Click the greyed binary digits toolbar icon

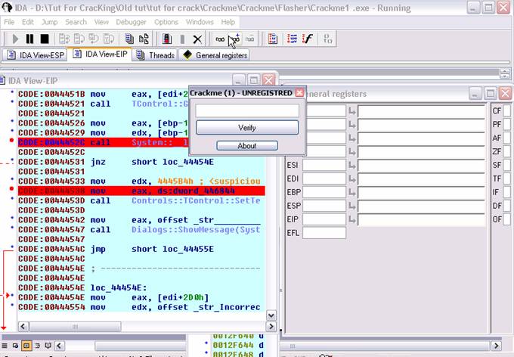coord(328,39)
